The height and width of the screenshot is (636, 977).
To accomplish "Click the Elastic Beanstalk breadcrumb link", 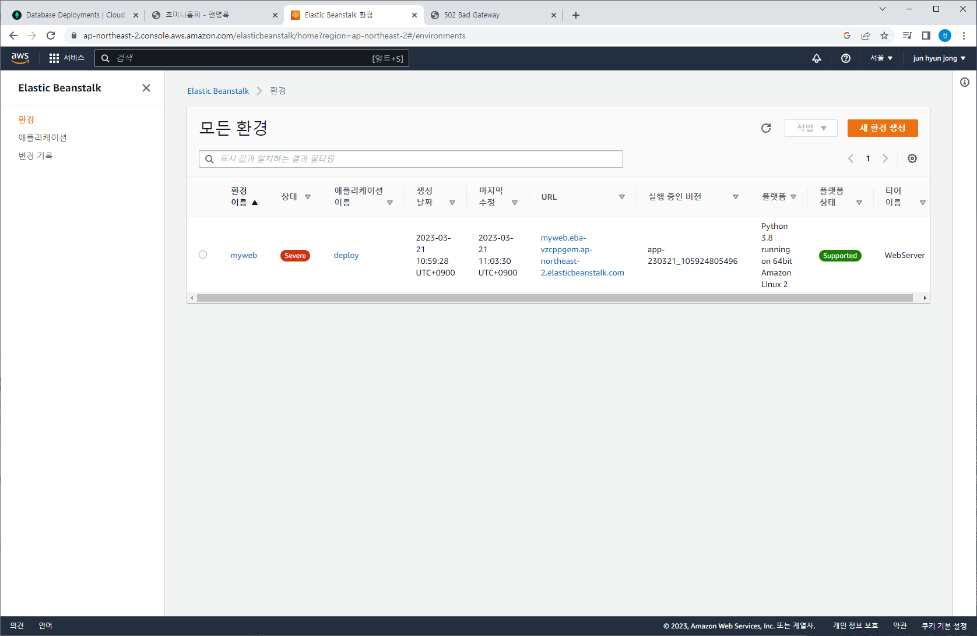I will pyautogui.click(x=218, y=91).
